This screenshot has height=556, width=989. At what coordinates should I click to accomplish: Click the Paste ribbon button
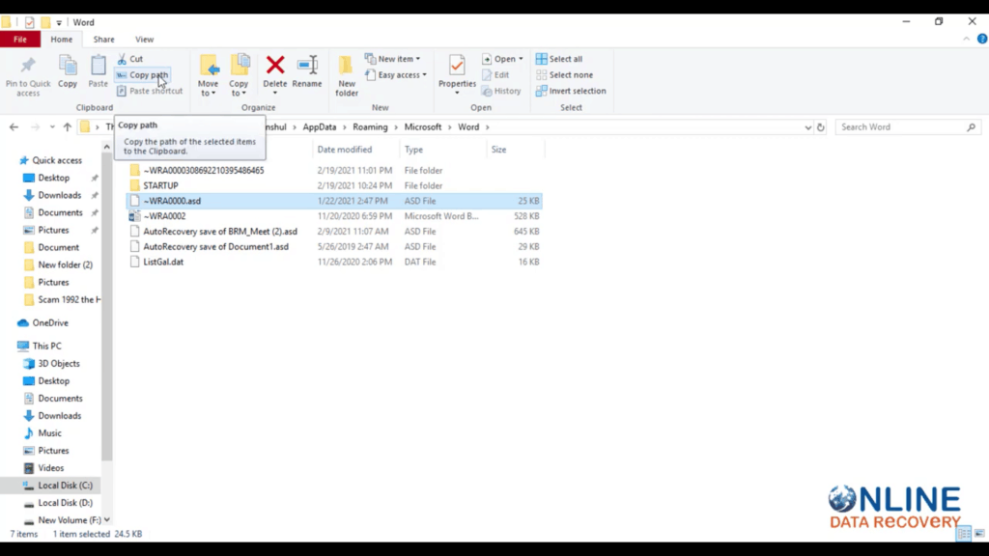[x=98, y=71]
